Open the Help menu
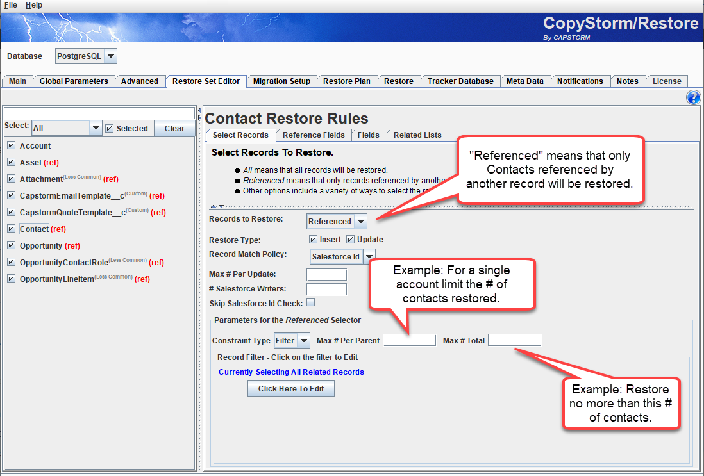The height and width of the screenshot is (476, 704). pos(34,5)
